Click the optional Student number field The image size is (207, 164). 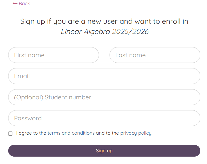(104, 97)
